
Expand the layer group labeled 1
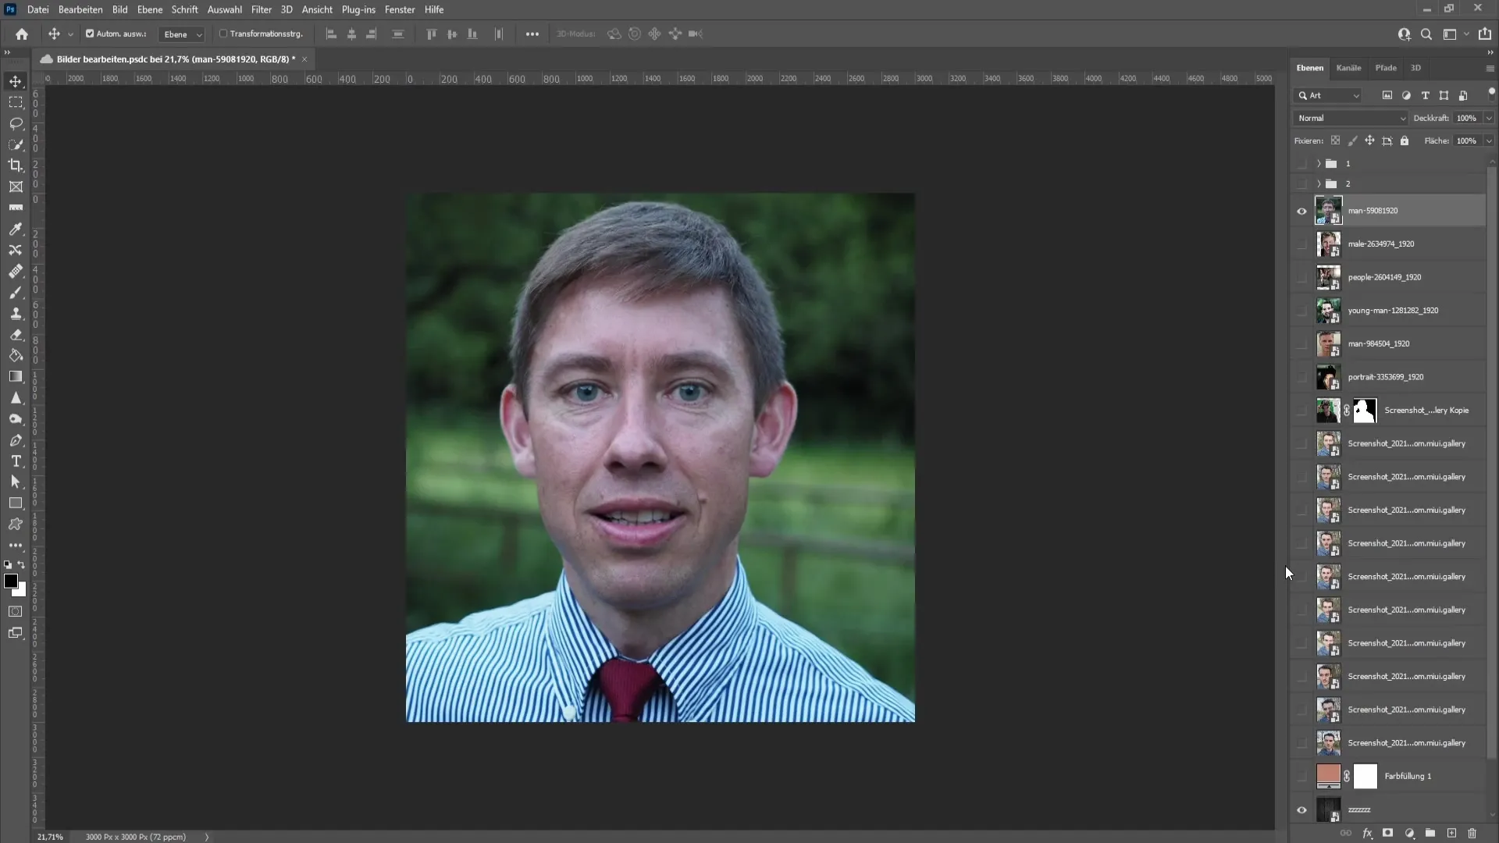pyautogui.click(x=1319, y=162)
